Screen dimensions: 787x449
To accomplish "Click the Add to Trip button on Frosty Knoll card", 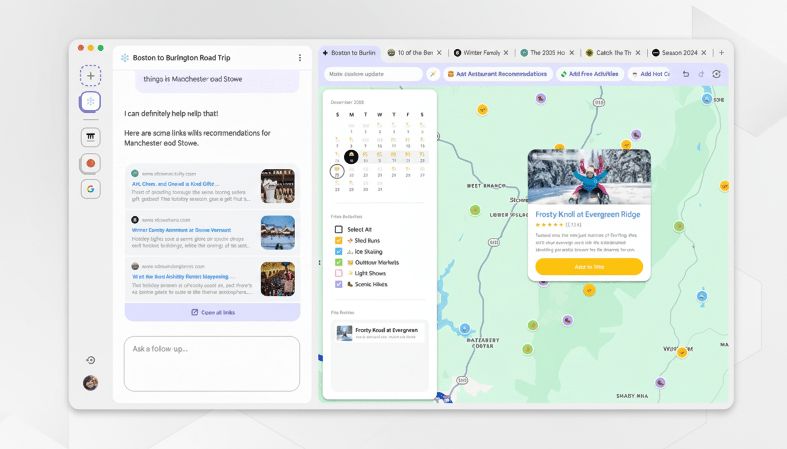I will 588,266.
